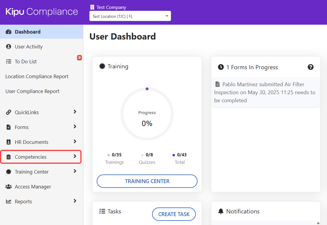Open the Test Location dropdown selector
The image size is (327, 225).
130,16
